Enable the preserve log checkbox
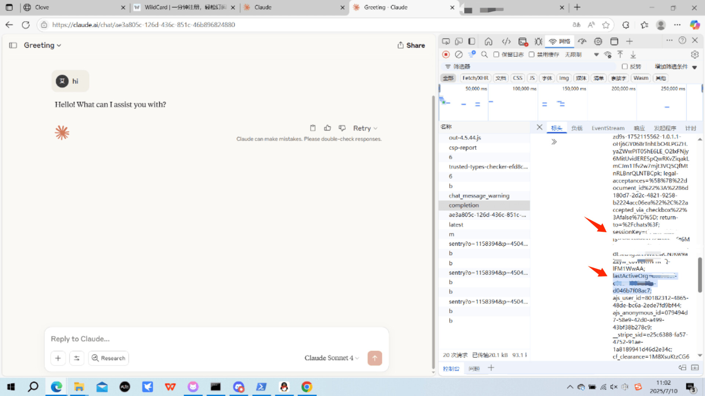Image resolution: width=705 pixels, height=396 pixels. (x=496, y=55)
